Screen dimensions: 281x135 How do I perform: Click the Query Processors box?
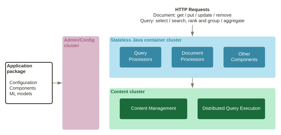(x=140, y=57)
